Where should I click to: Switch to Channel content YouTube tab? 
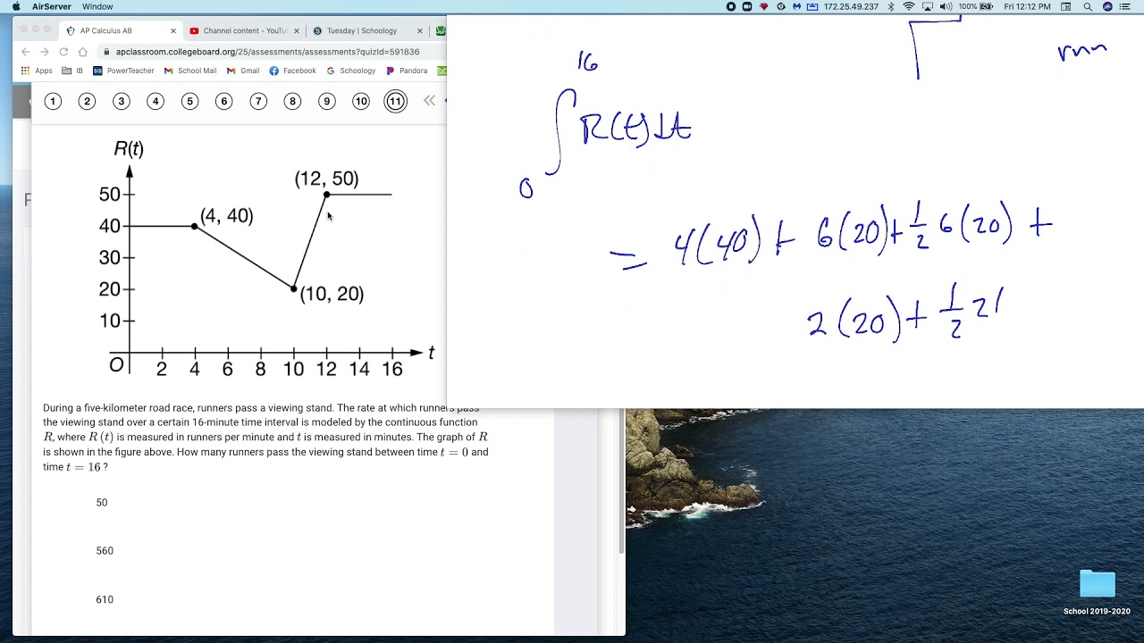pyautogui.click(x=245, y=30)
